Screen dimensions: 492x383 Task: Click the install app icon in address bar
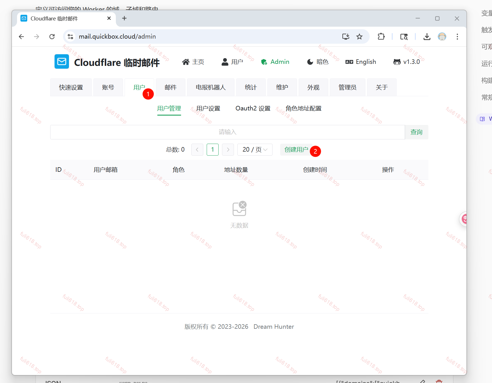click(346, 37)
